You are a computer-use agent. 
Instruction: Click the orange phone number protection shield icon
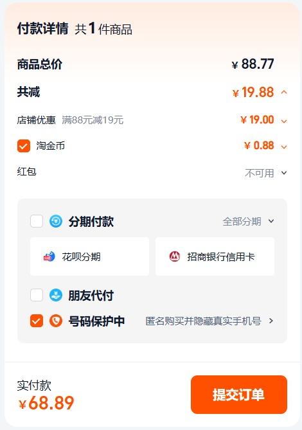pos(56,321)
